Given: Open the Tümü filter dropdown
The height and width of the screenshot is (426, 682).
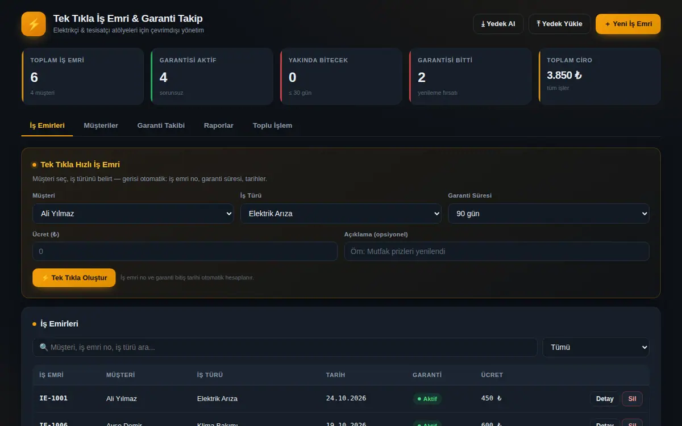Looking at the screenshot, I should [596, 347].
